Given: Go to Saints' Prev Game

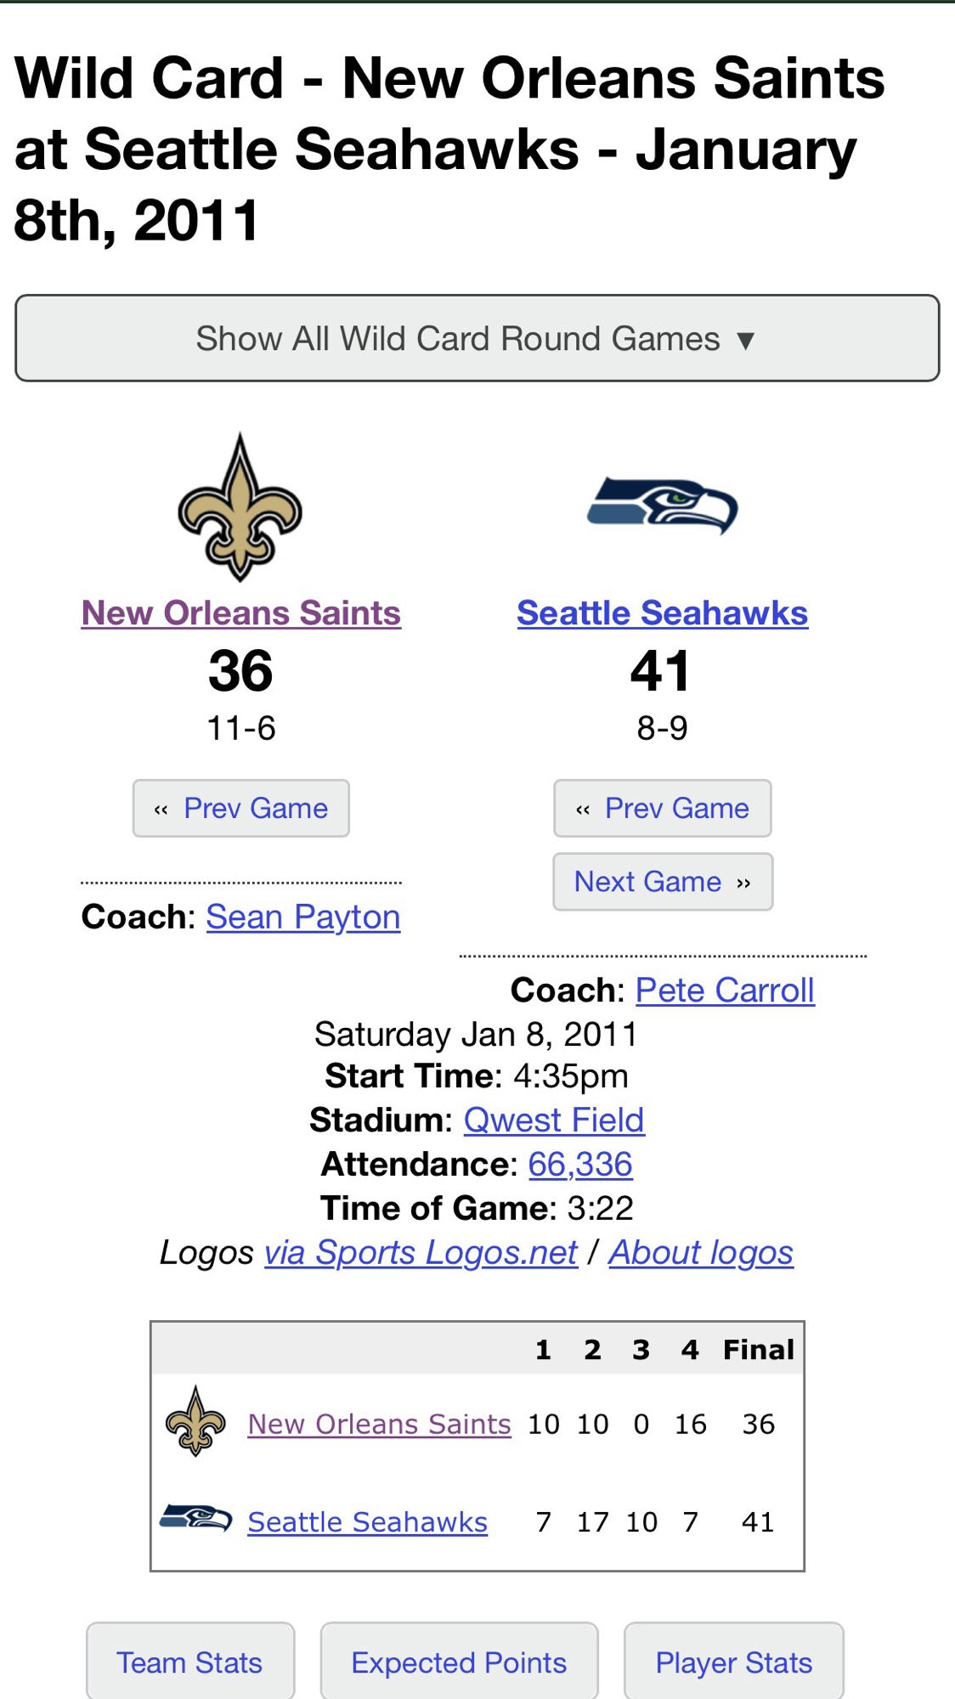Looking at the screenshot, I should 241,808.
